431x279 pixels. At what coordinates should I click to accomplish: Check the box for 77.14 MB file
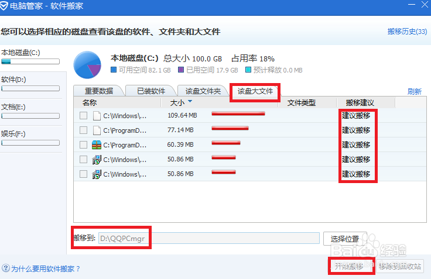[x=83, y=130]
